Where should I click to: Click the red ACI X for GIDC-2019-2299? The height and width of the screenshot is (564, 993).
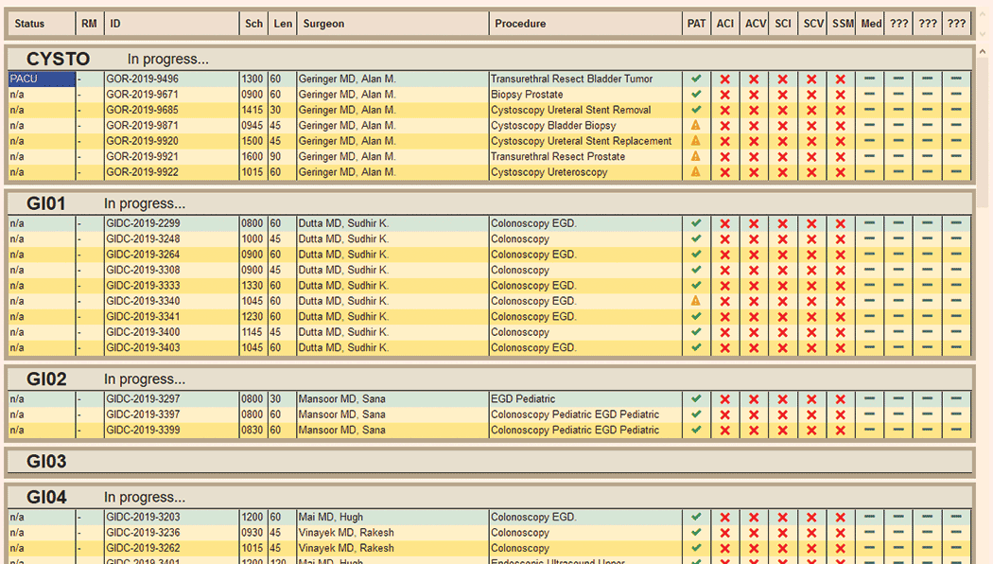[725, 223]
